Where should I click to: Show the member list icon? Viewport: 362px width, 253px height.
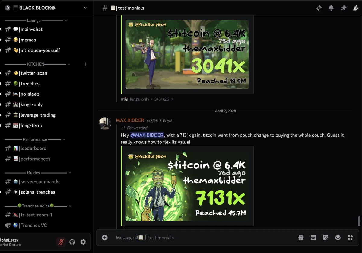356,8
